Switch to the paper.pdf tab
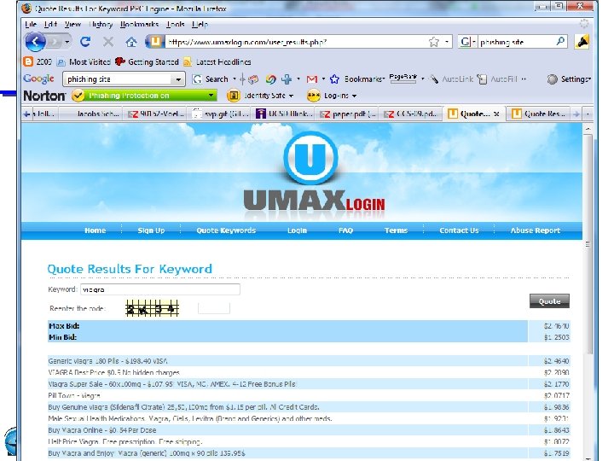The width and height of the screenshot is (614, 461). pyautogui.click(x=347, y=114)
